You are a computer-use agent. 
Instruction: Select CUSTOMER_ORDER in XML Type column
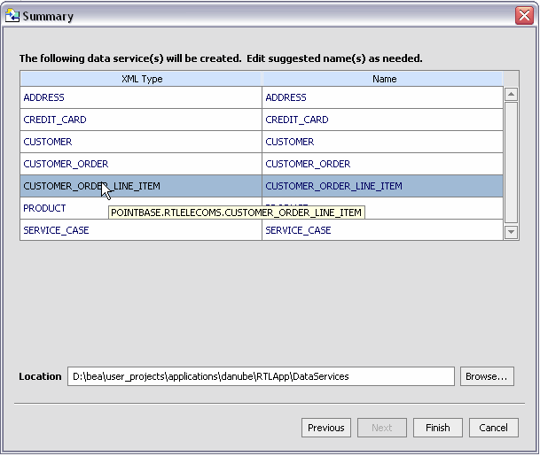[141, 164]
